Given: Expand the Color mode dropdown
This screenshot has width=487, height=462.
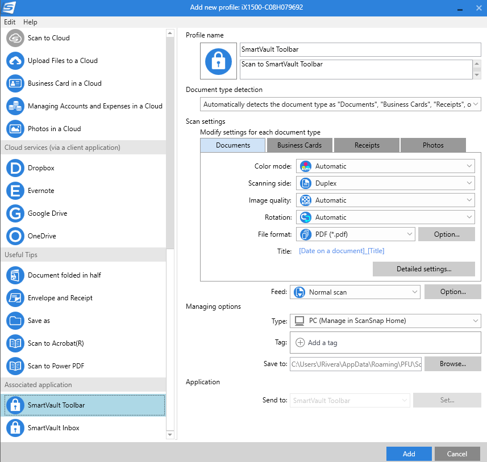Looking at the screenshot, I should point(385,166).
